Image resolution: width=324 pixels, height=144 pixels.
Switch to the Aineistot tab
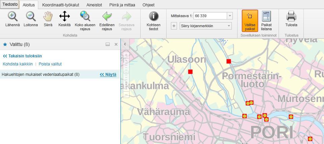[94, 5]
